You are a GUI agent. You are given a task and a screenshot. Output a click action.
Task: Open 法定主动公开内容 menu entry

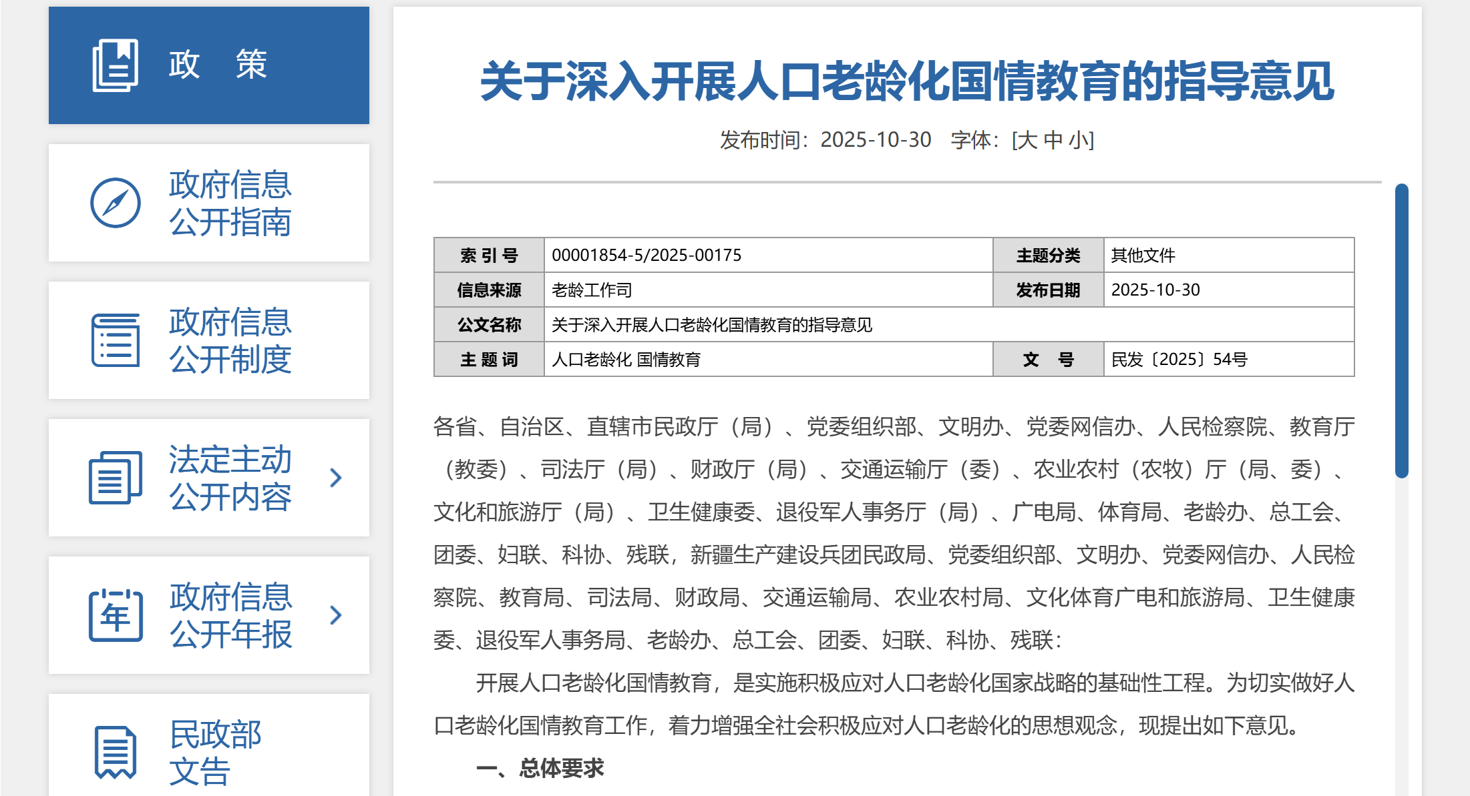(x=209, y=478)
